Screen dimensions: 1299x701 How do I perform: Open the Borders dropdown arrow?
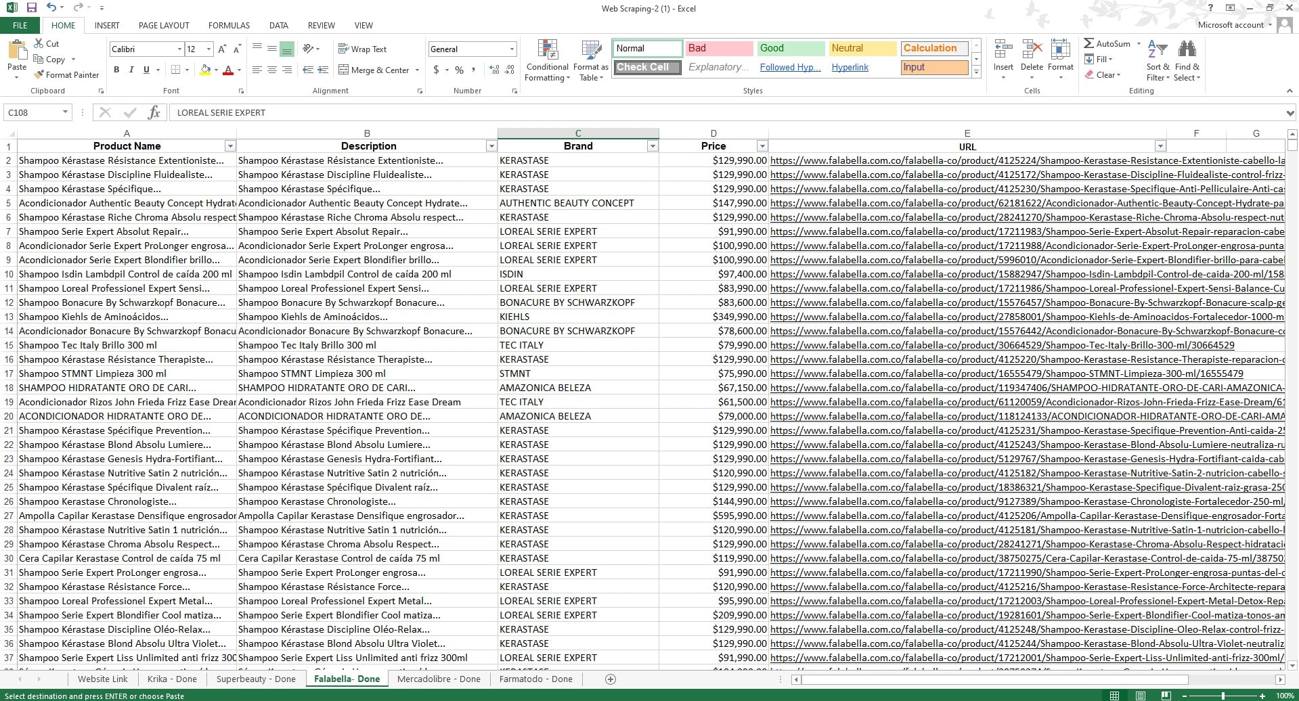[188, 70]
